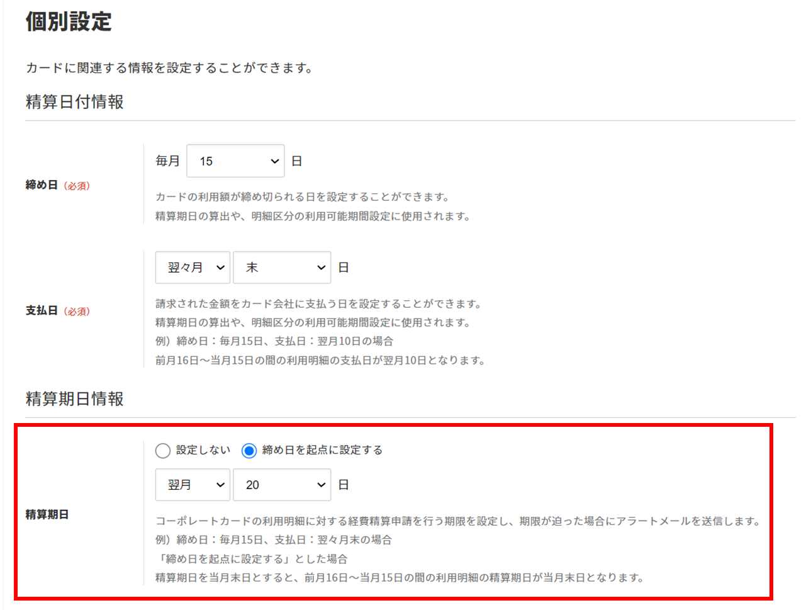811x610 pixels.
Task: Click the chevron arrow on the 20 selector
Action: click(x=321, y=485)
